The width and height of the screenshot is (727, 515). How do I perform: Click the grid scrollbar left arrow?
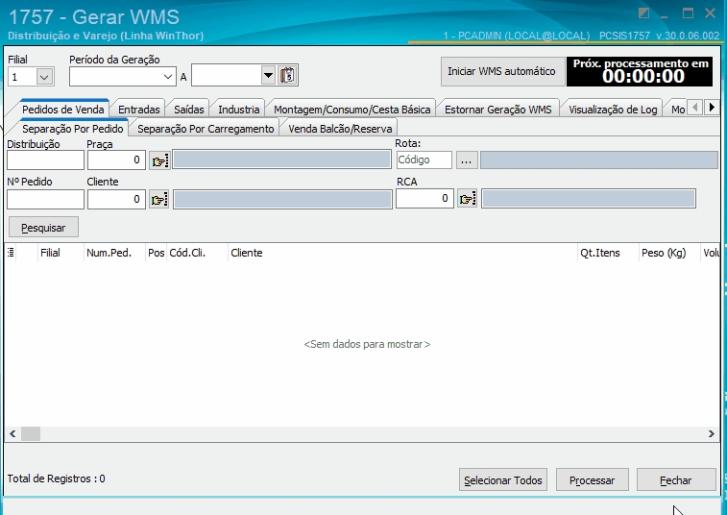tap(13, 433)
